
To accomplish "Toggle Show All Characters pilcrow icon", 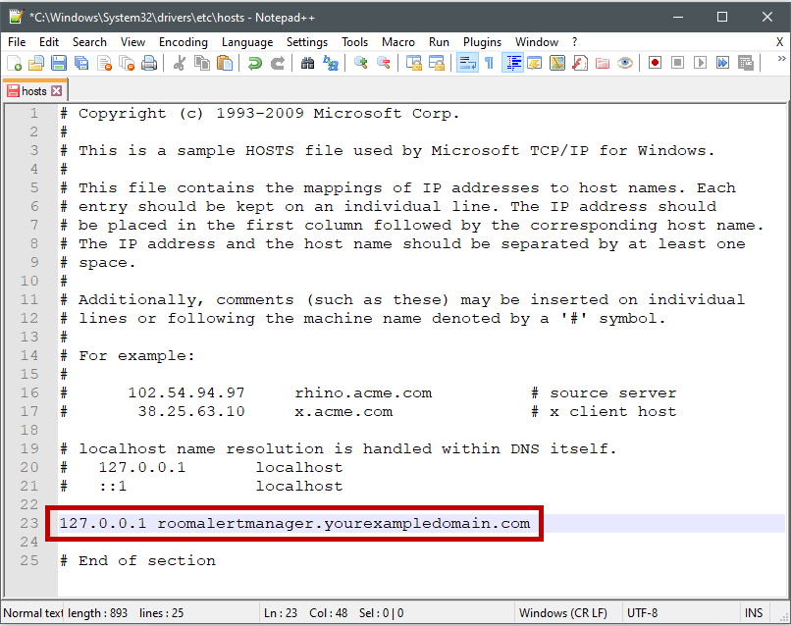I will click(488, 63).
